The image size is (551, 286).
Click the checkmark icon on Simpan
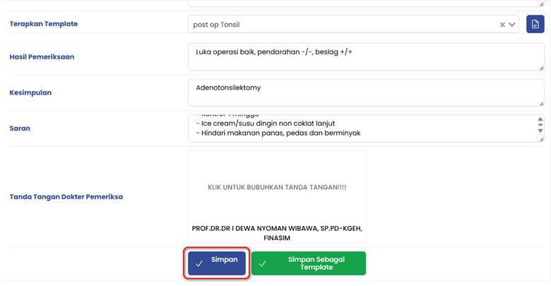199,263
